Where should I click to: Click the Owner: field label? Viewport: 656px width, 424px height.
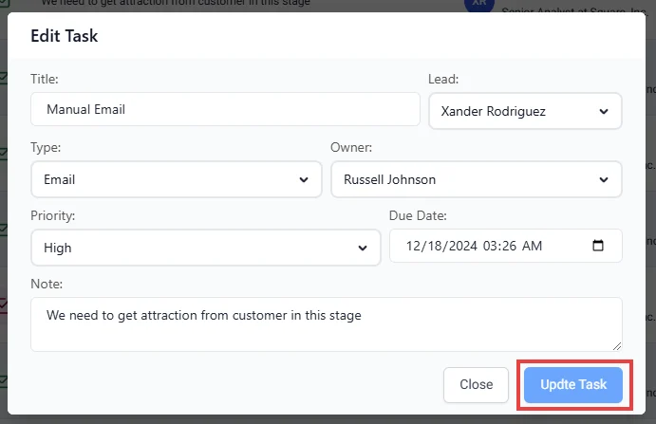pyautogui.click(x=351, y=147)
